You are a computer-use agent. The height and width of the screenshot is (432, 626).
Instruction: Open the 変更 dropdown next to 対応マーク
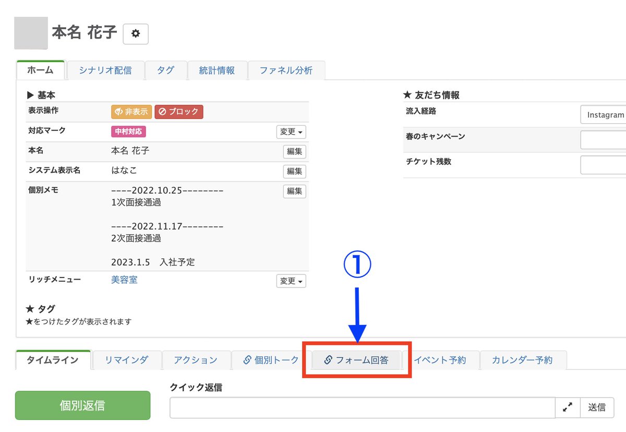tap(291, 132)
